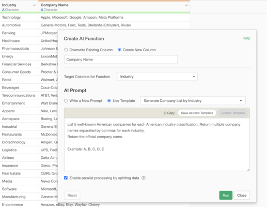Click the Biotechnology industry cell

(x=19, y=142)
